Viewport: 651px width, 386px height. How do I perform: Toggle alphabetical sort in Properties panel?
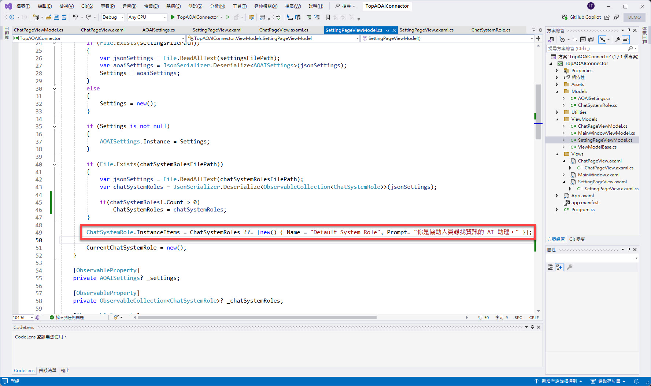(559, 267)
